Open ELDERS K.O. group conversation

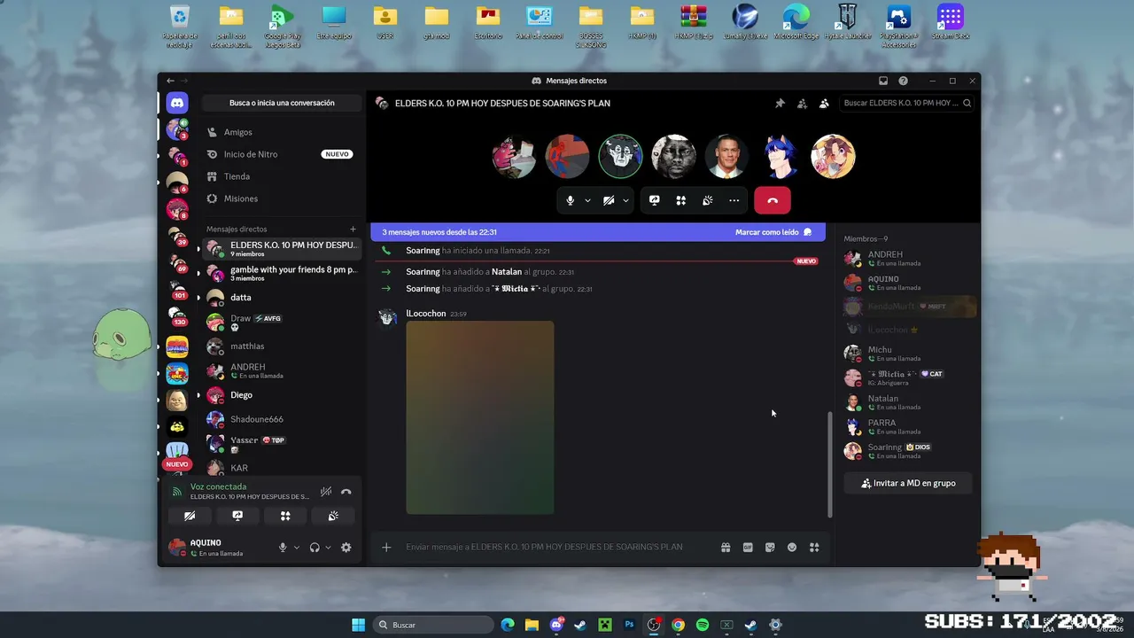(x=282, y=249)
